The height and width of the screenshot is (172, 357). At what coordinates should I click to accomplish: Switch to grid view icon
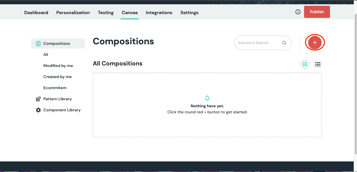305,64
